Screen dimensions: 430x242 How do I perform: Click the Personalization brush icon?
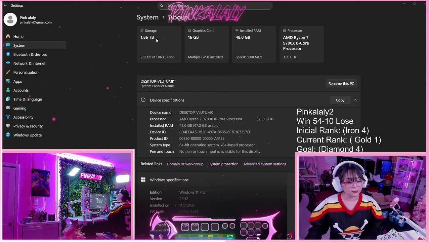coord(8,72)
